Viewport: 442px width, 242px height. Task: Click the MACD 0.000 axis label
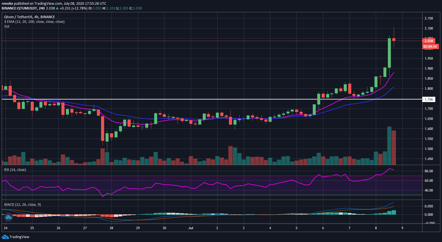[x=429, y=215]
